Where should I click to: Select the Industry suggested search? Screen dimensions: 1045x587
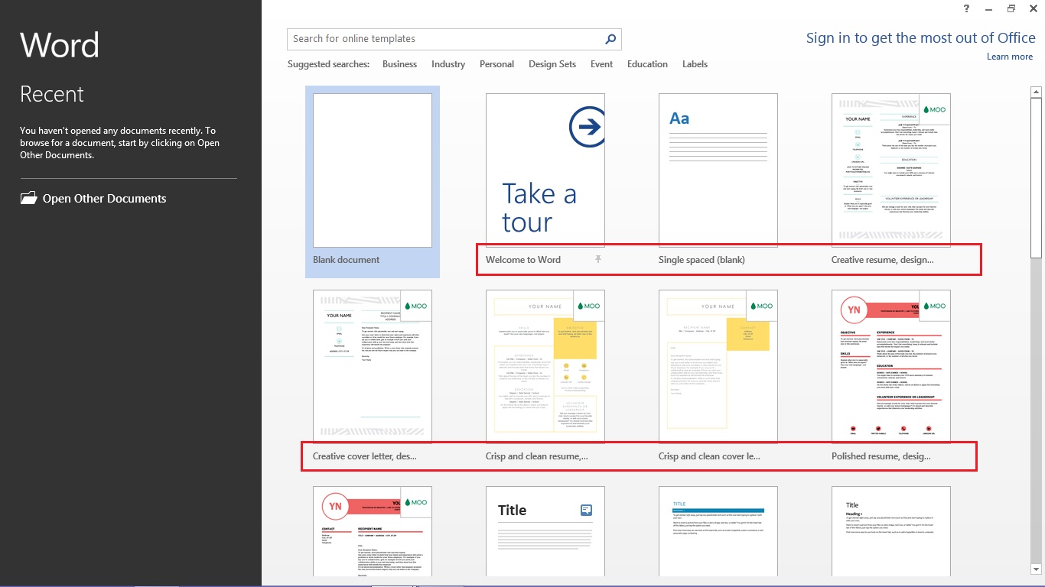tap(448, 64)
